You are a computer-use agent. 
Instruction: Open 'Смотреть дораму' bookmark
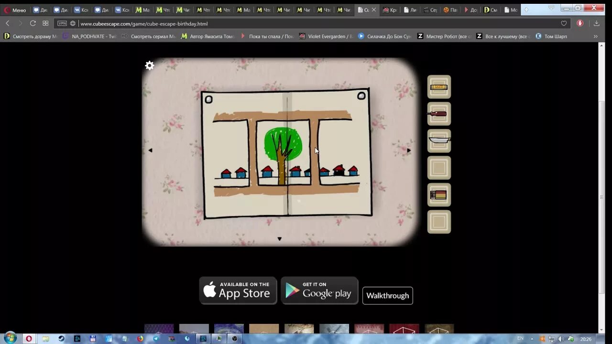coord(31,36)
